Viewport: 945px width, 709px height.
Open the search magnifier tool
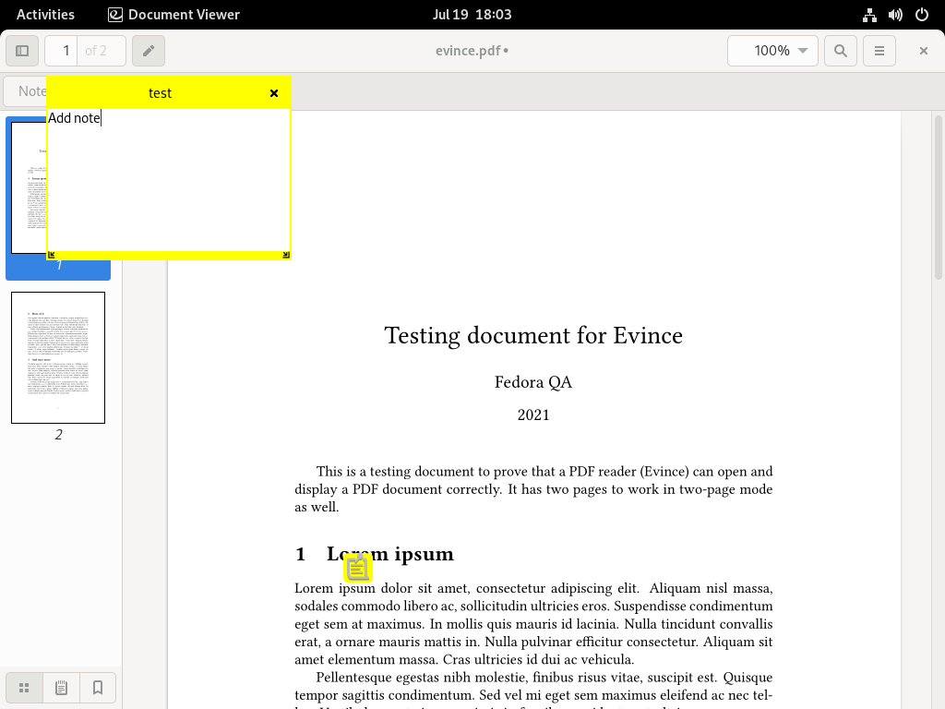click(x=840, y=51)
